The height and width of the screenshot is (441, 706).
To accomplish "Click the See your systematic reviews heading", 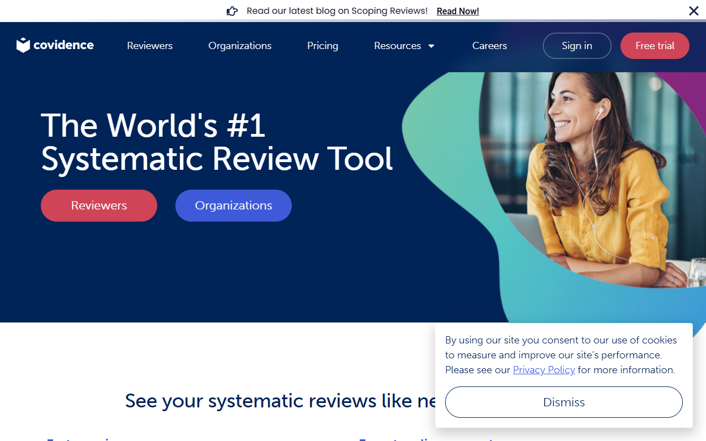I will [281, 401].
